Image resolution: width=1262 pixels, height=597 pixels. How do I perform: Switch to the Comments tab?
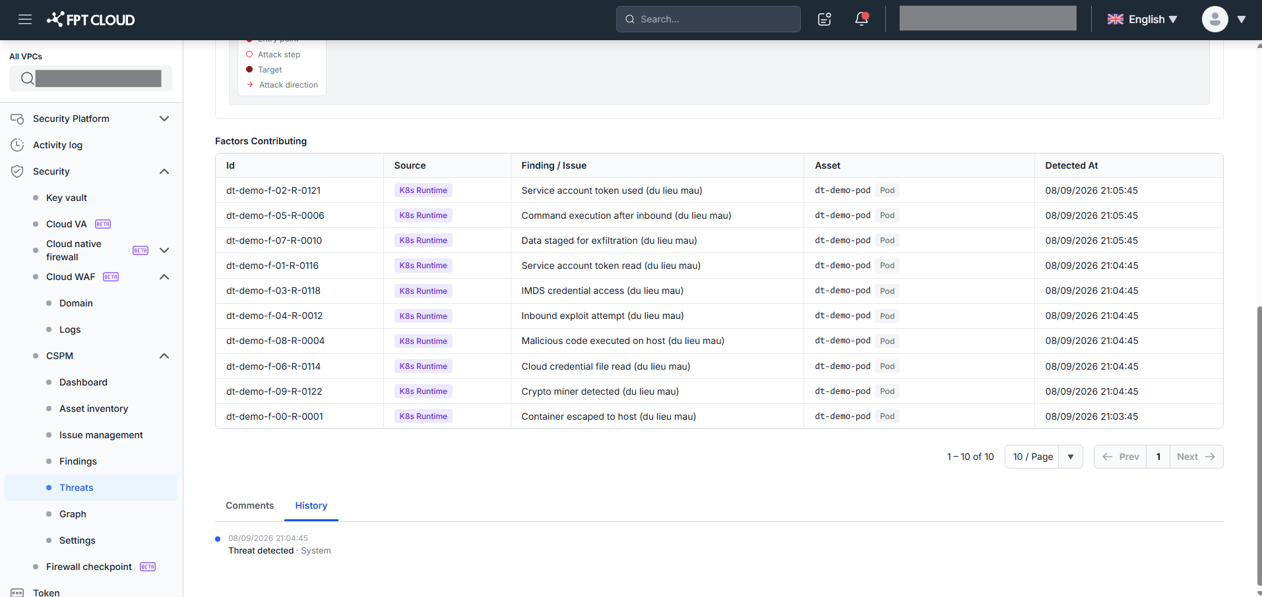coord(249,505)
